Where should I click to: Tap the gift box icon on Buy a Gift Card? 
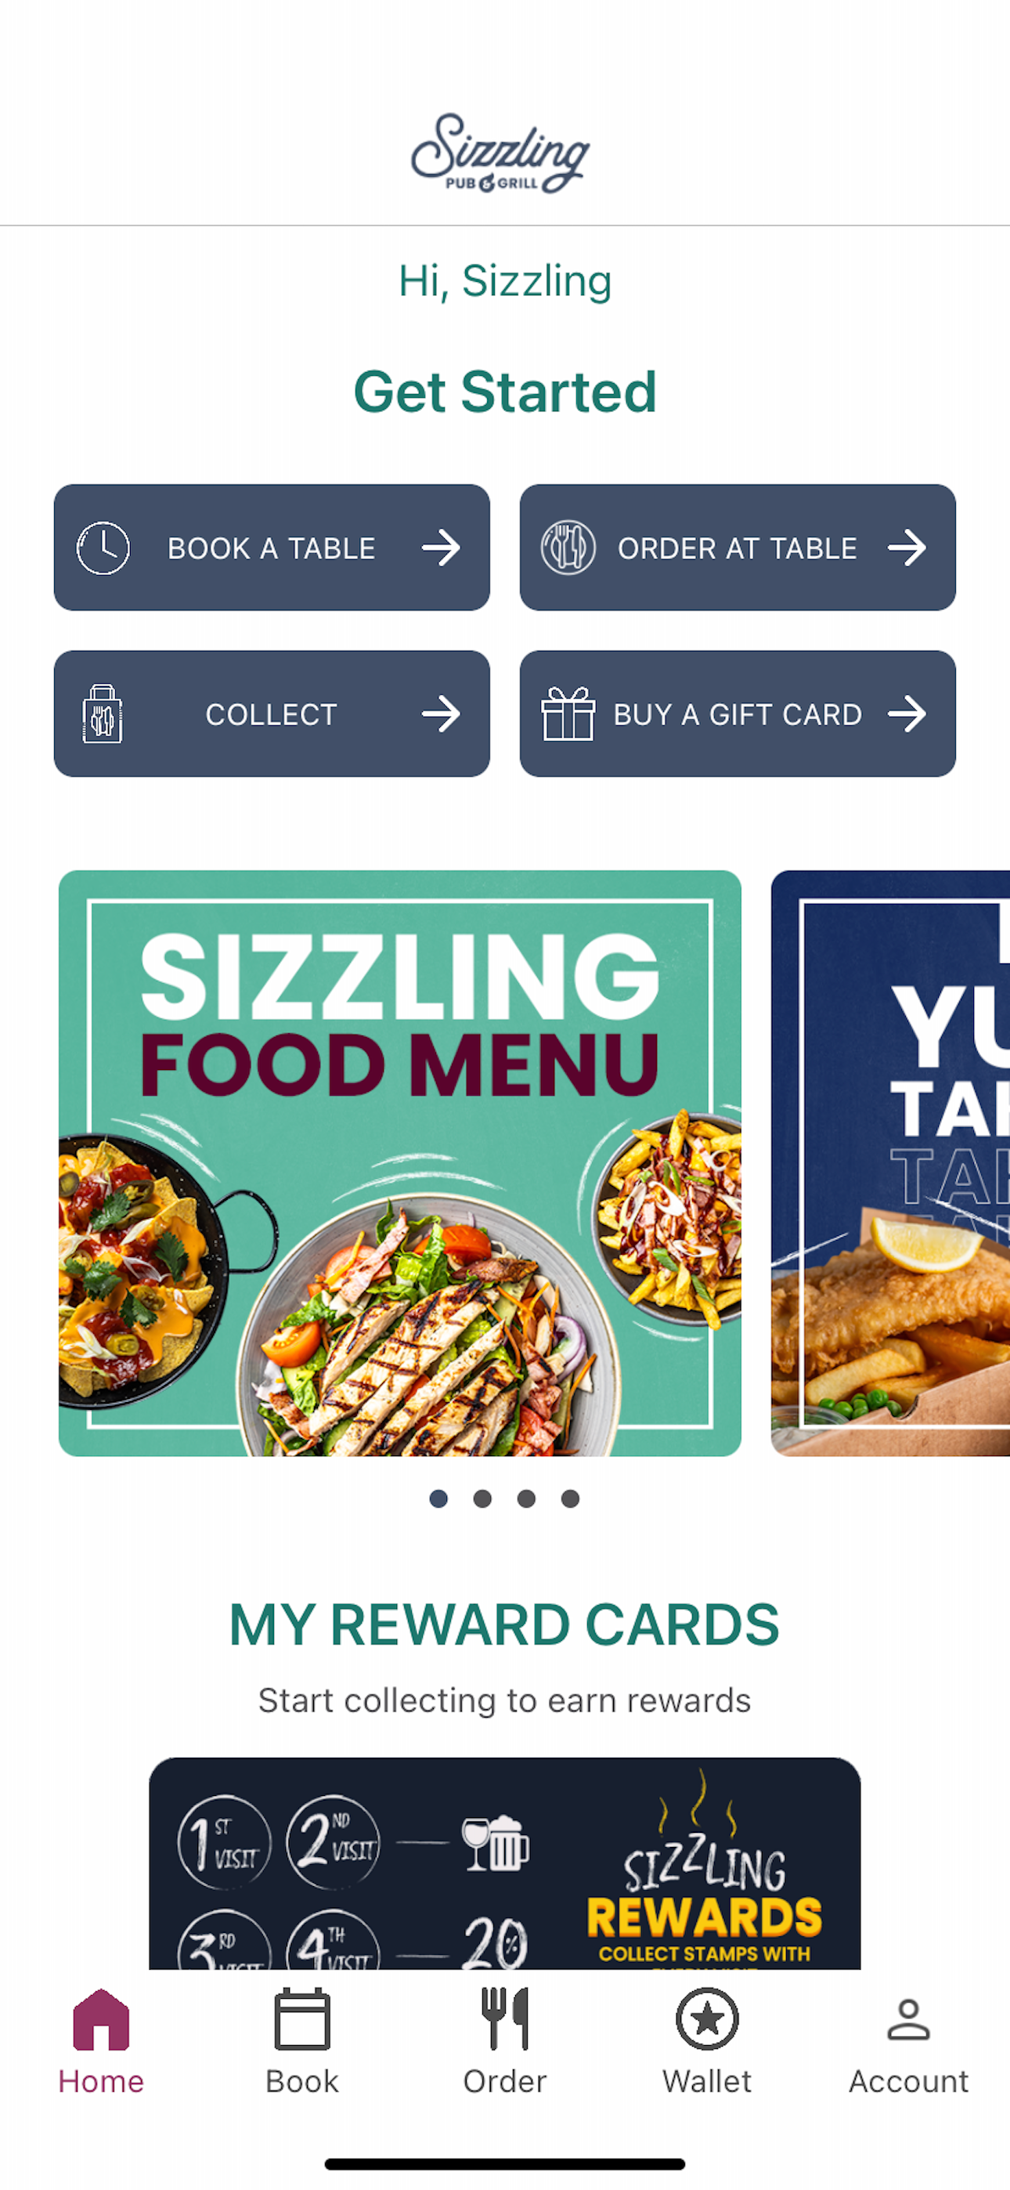568,714
